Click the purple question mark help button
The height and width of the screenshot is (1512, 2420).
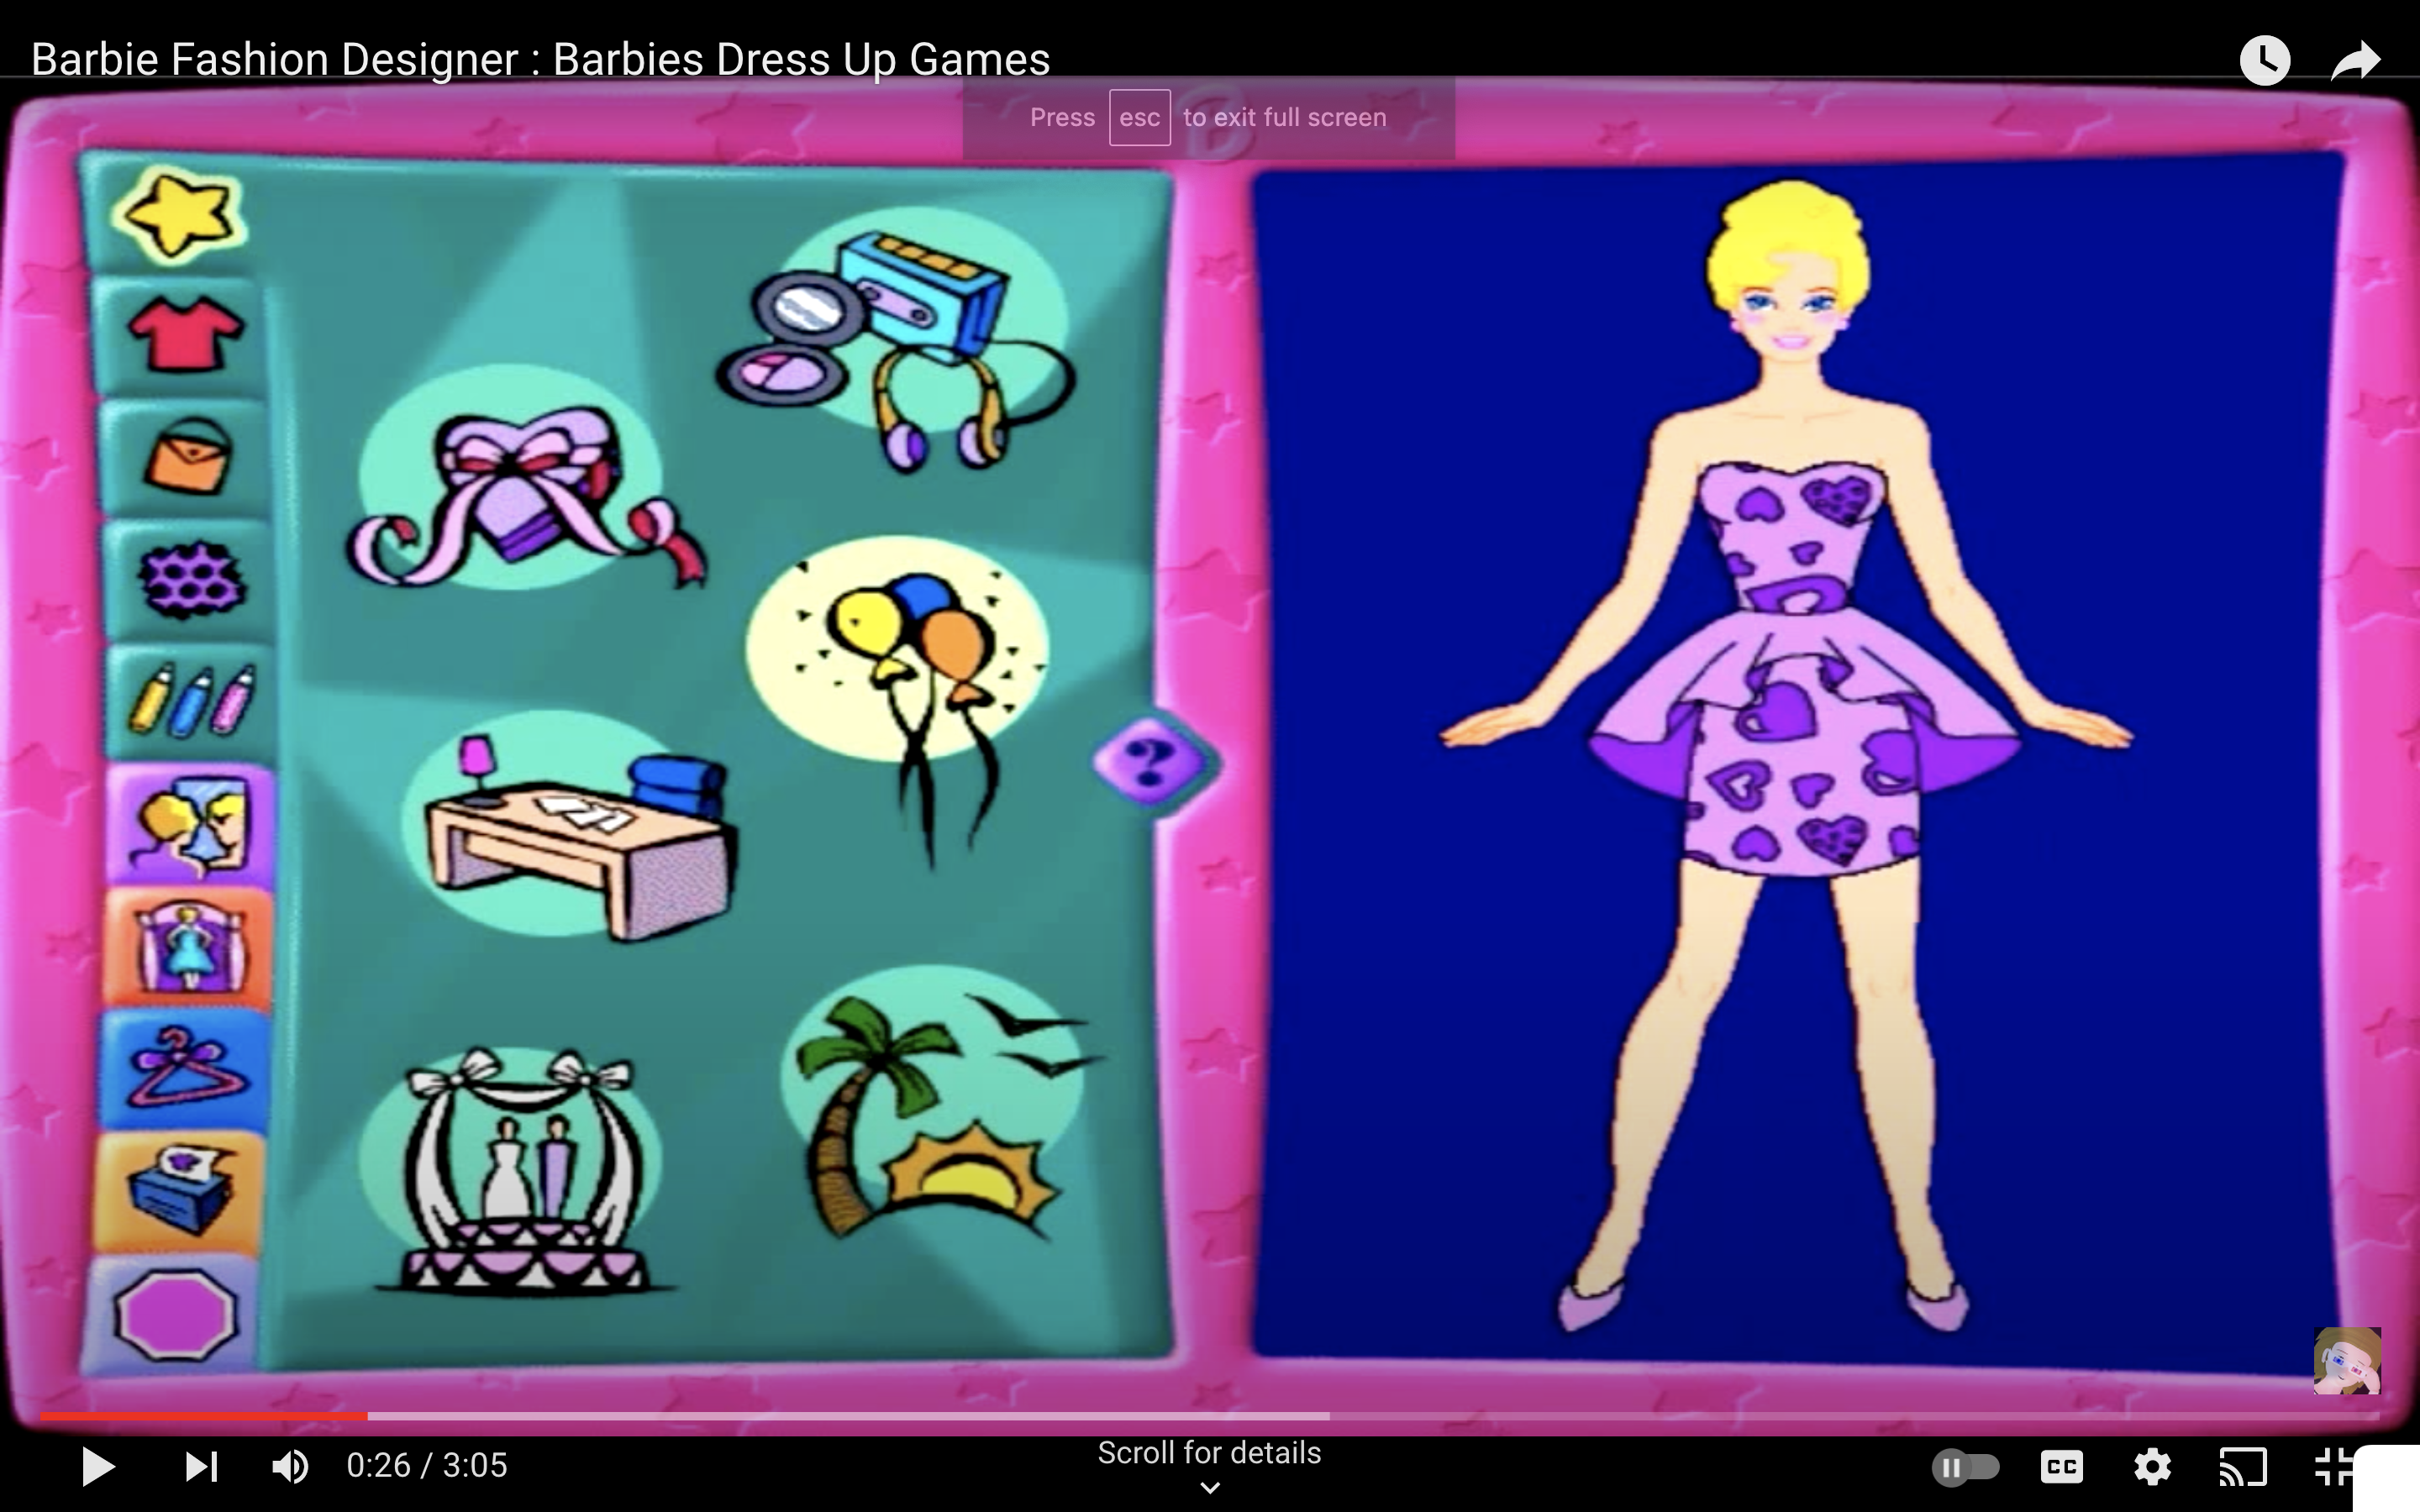[x=1150, y=762]
